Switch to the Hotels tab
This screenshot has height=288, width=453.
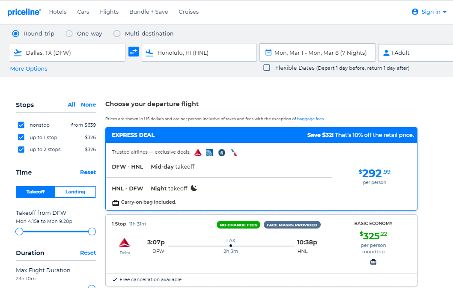[58, 12]
